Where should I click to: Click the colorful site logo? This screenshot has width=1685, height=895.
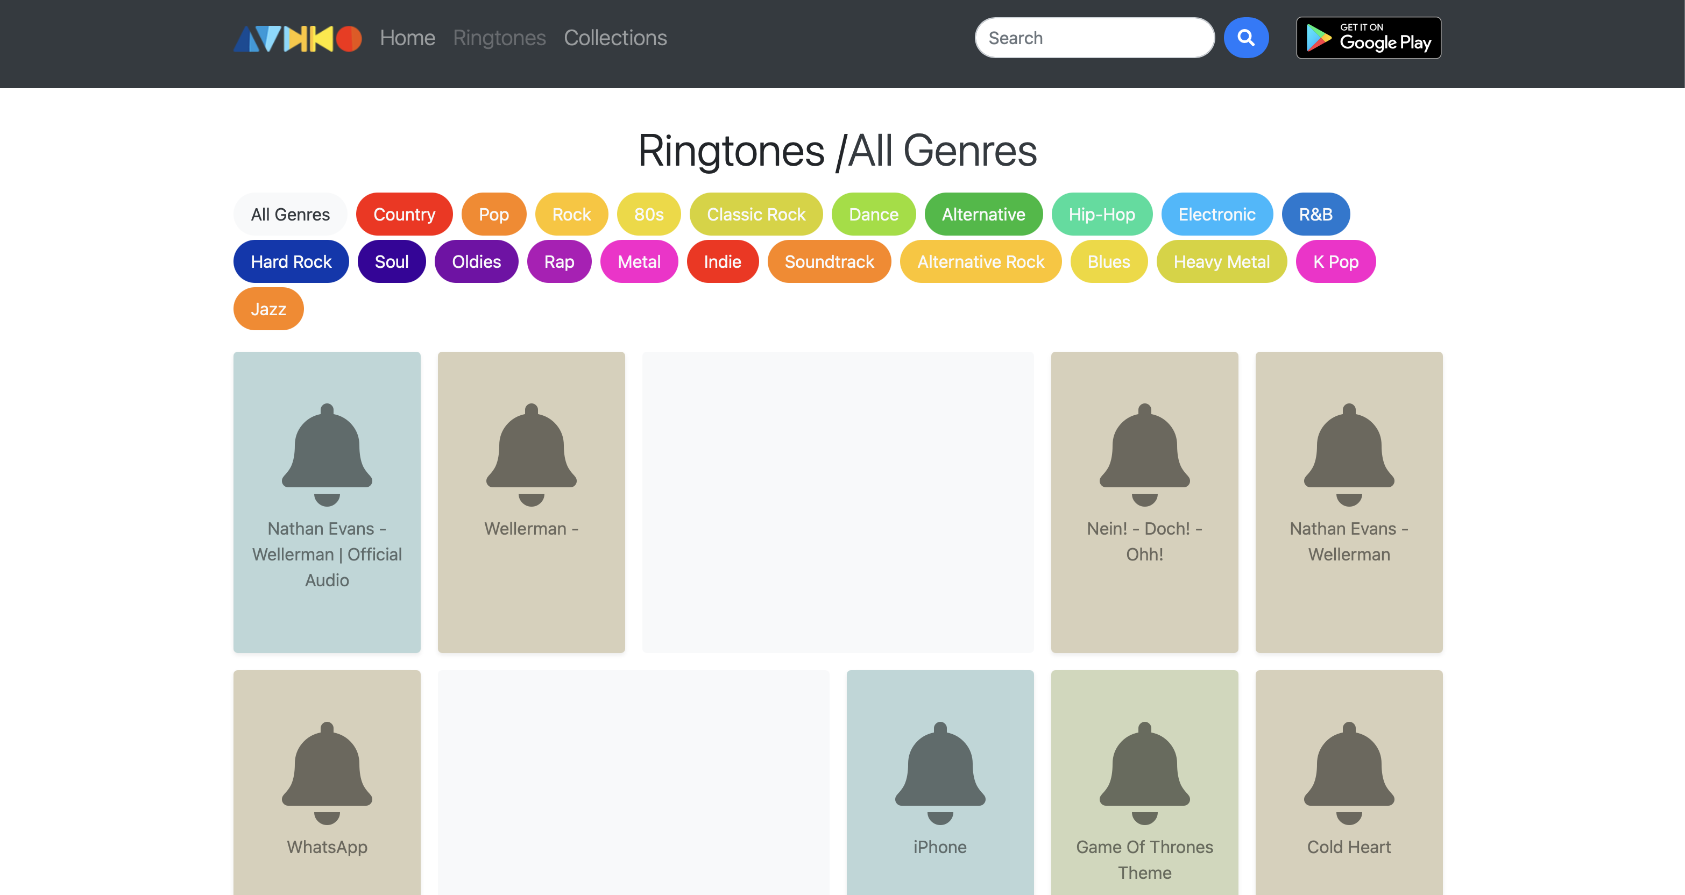pos(297,38)
